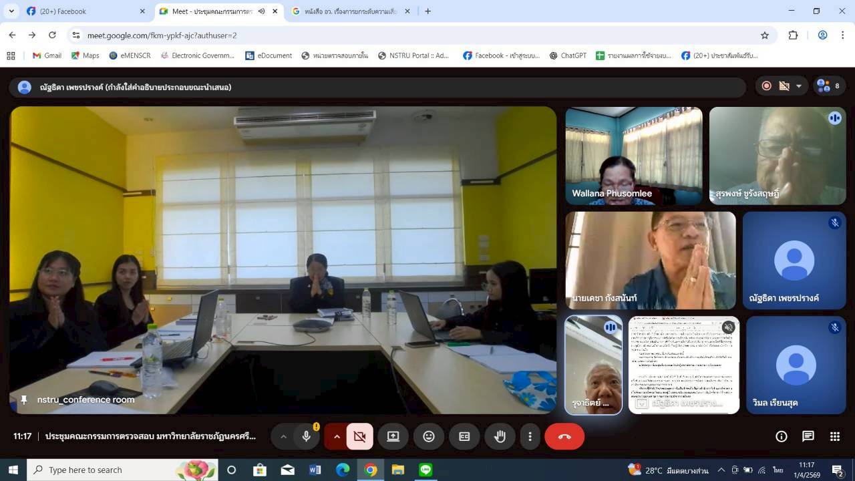The width and height of the screenshot is (855, 481).
Task: Click the shared document presentation tile
Action: 683,364
